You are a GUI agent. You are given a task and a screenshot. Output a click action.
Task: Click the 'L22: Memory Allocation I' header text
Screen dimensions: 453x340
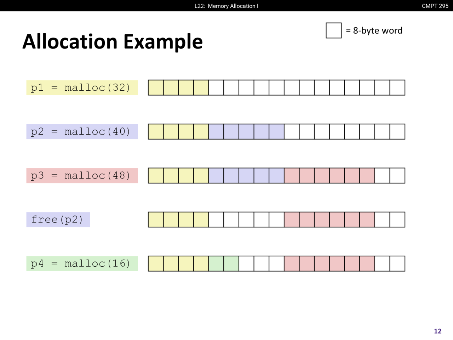point(226,6)
